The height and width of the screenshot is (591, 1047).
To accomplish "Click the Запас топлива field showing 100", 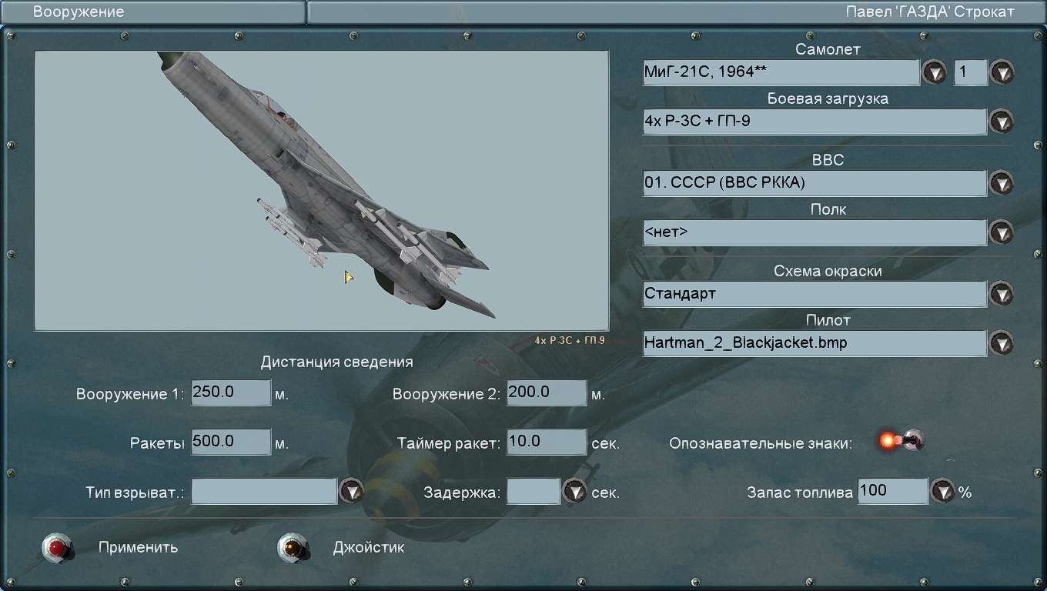I will coord(893,491).
